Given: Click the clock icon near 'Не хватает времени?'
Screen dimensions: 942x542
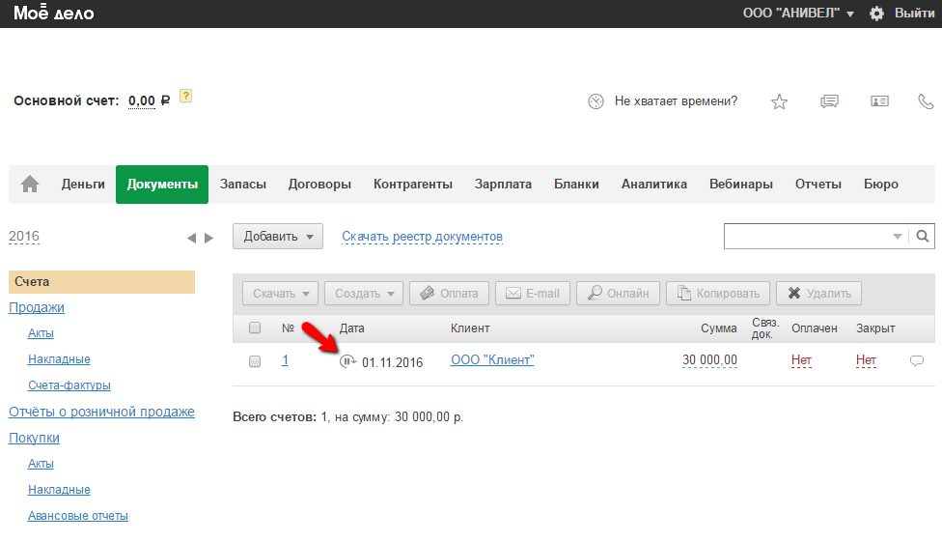Looking at the screenshot, I should pyautogui.click(x=596, y=101).
